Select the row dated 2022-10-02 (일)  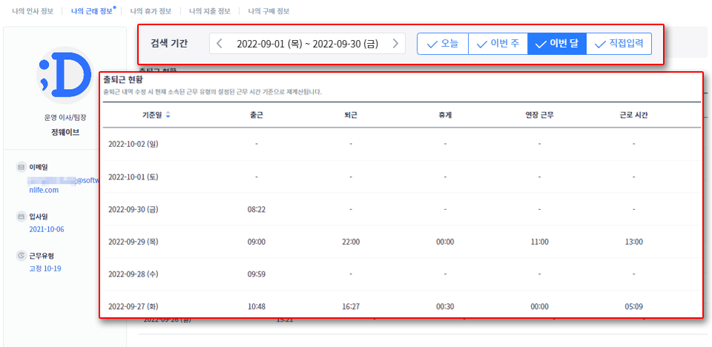402,144
